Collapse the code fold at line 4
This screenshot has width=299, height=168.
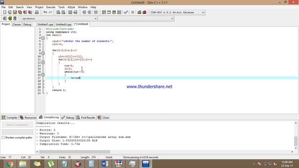[x=43, y=38]
